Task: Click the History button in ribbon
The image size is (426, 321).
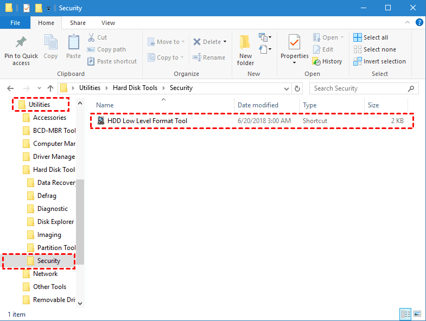Action: click(327, 61)
